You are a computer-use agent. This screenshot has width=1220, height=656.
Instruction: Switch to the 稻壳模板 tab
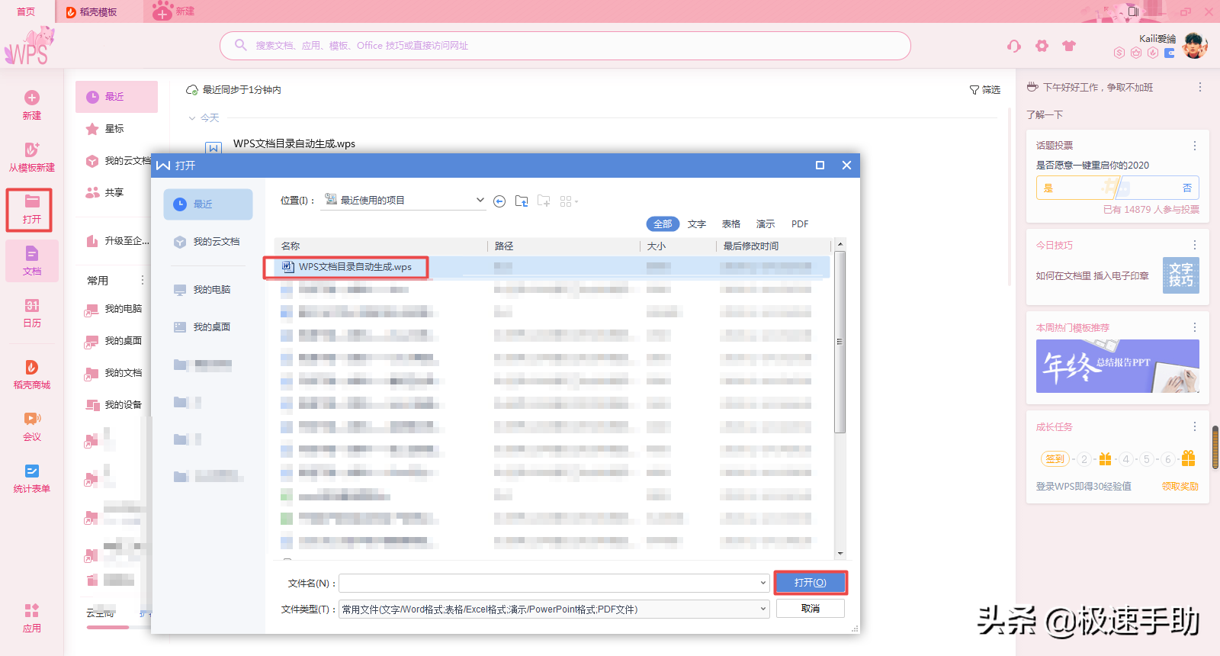(98, 11)
